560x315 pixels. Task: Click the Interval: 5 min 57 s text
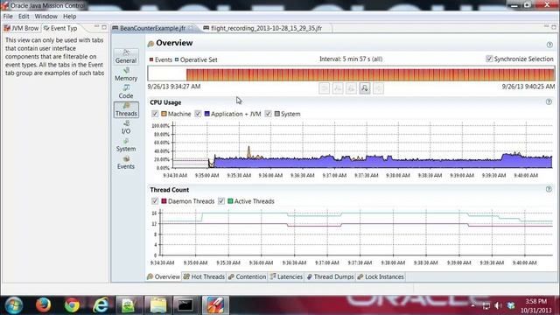click(351, 59)
